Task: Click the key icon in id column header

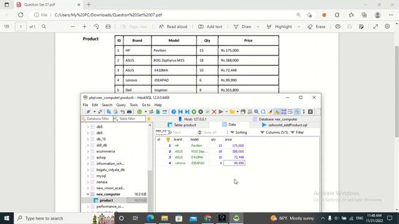Action: (x=168, y=139)
